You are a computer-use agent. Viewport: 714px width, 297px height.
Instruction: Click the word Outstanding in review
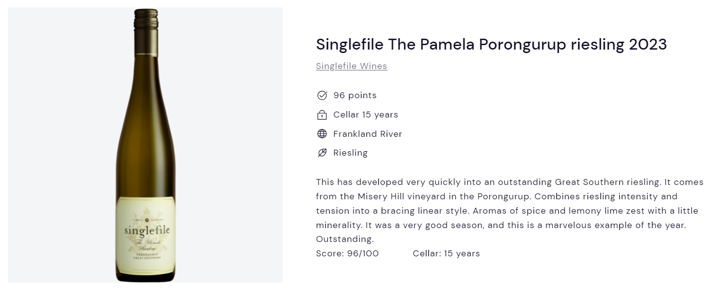coord(345,239)
